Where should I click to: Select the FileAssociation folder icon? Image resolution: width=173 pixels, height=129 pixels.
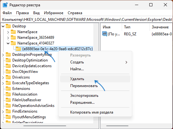[8, 94]
